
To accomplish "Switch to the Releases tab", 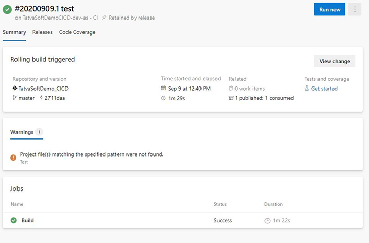I will tap(42, 32).
